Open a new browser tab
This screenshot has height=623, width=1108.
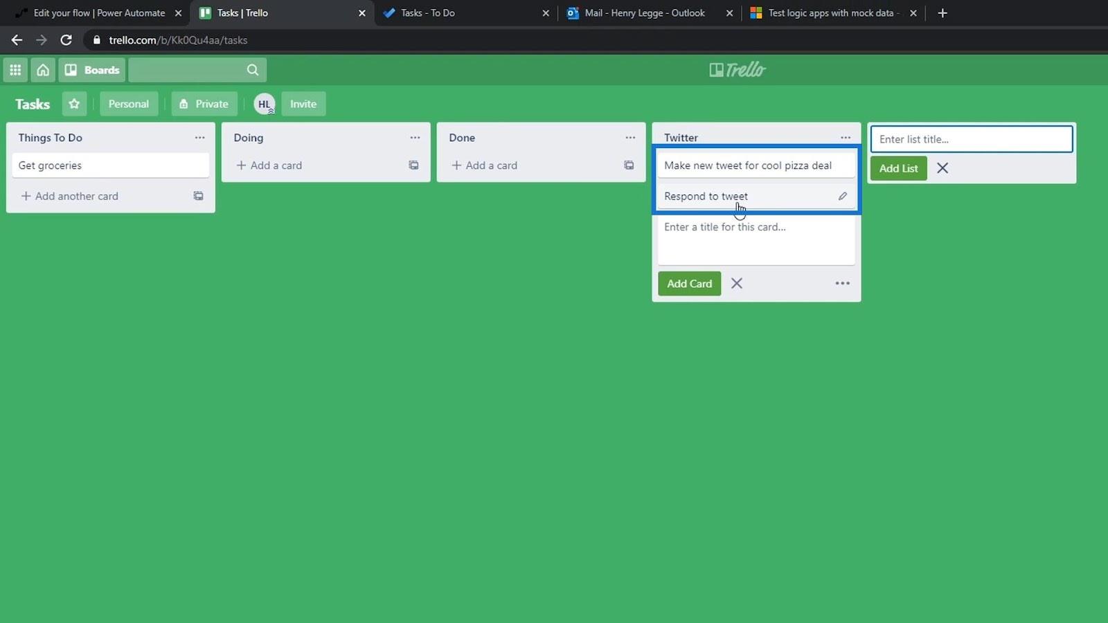(942, 13)
